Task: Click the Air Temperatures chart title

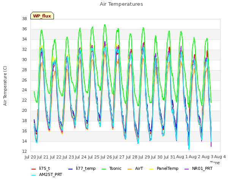Action: 121,4
